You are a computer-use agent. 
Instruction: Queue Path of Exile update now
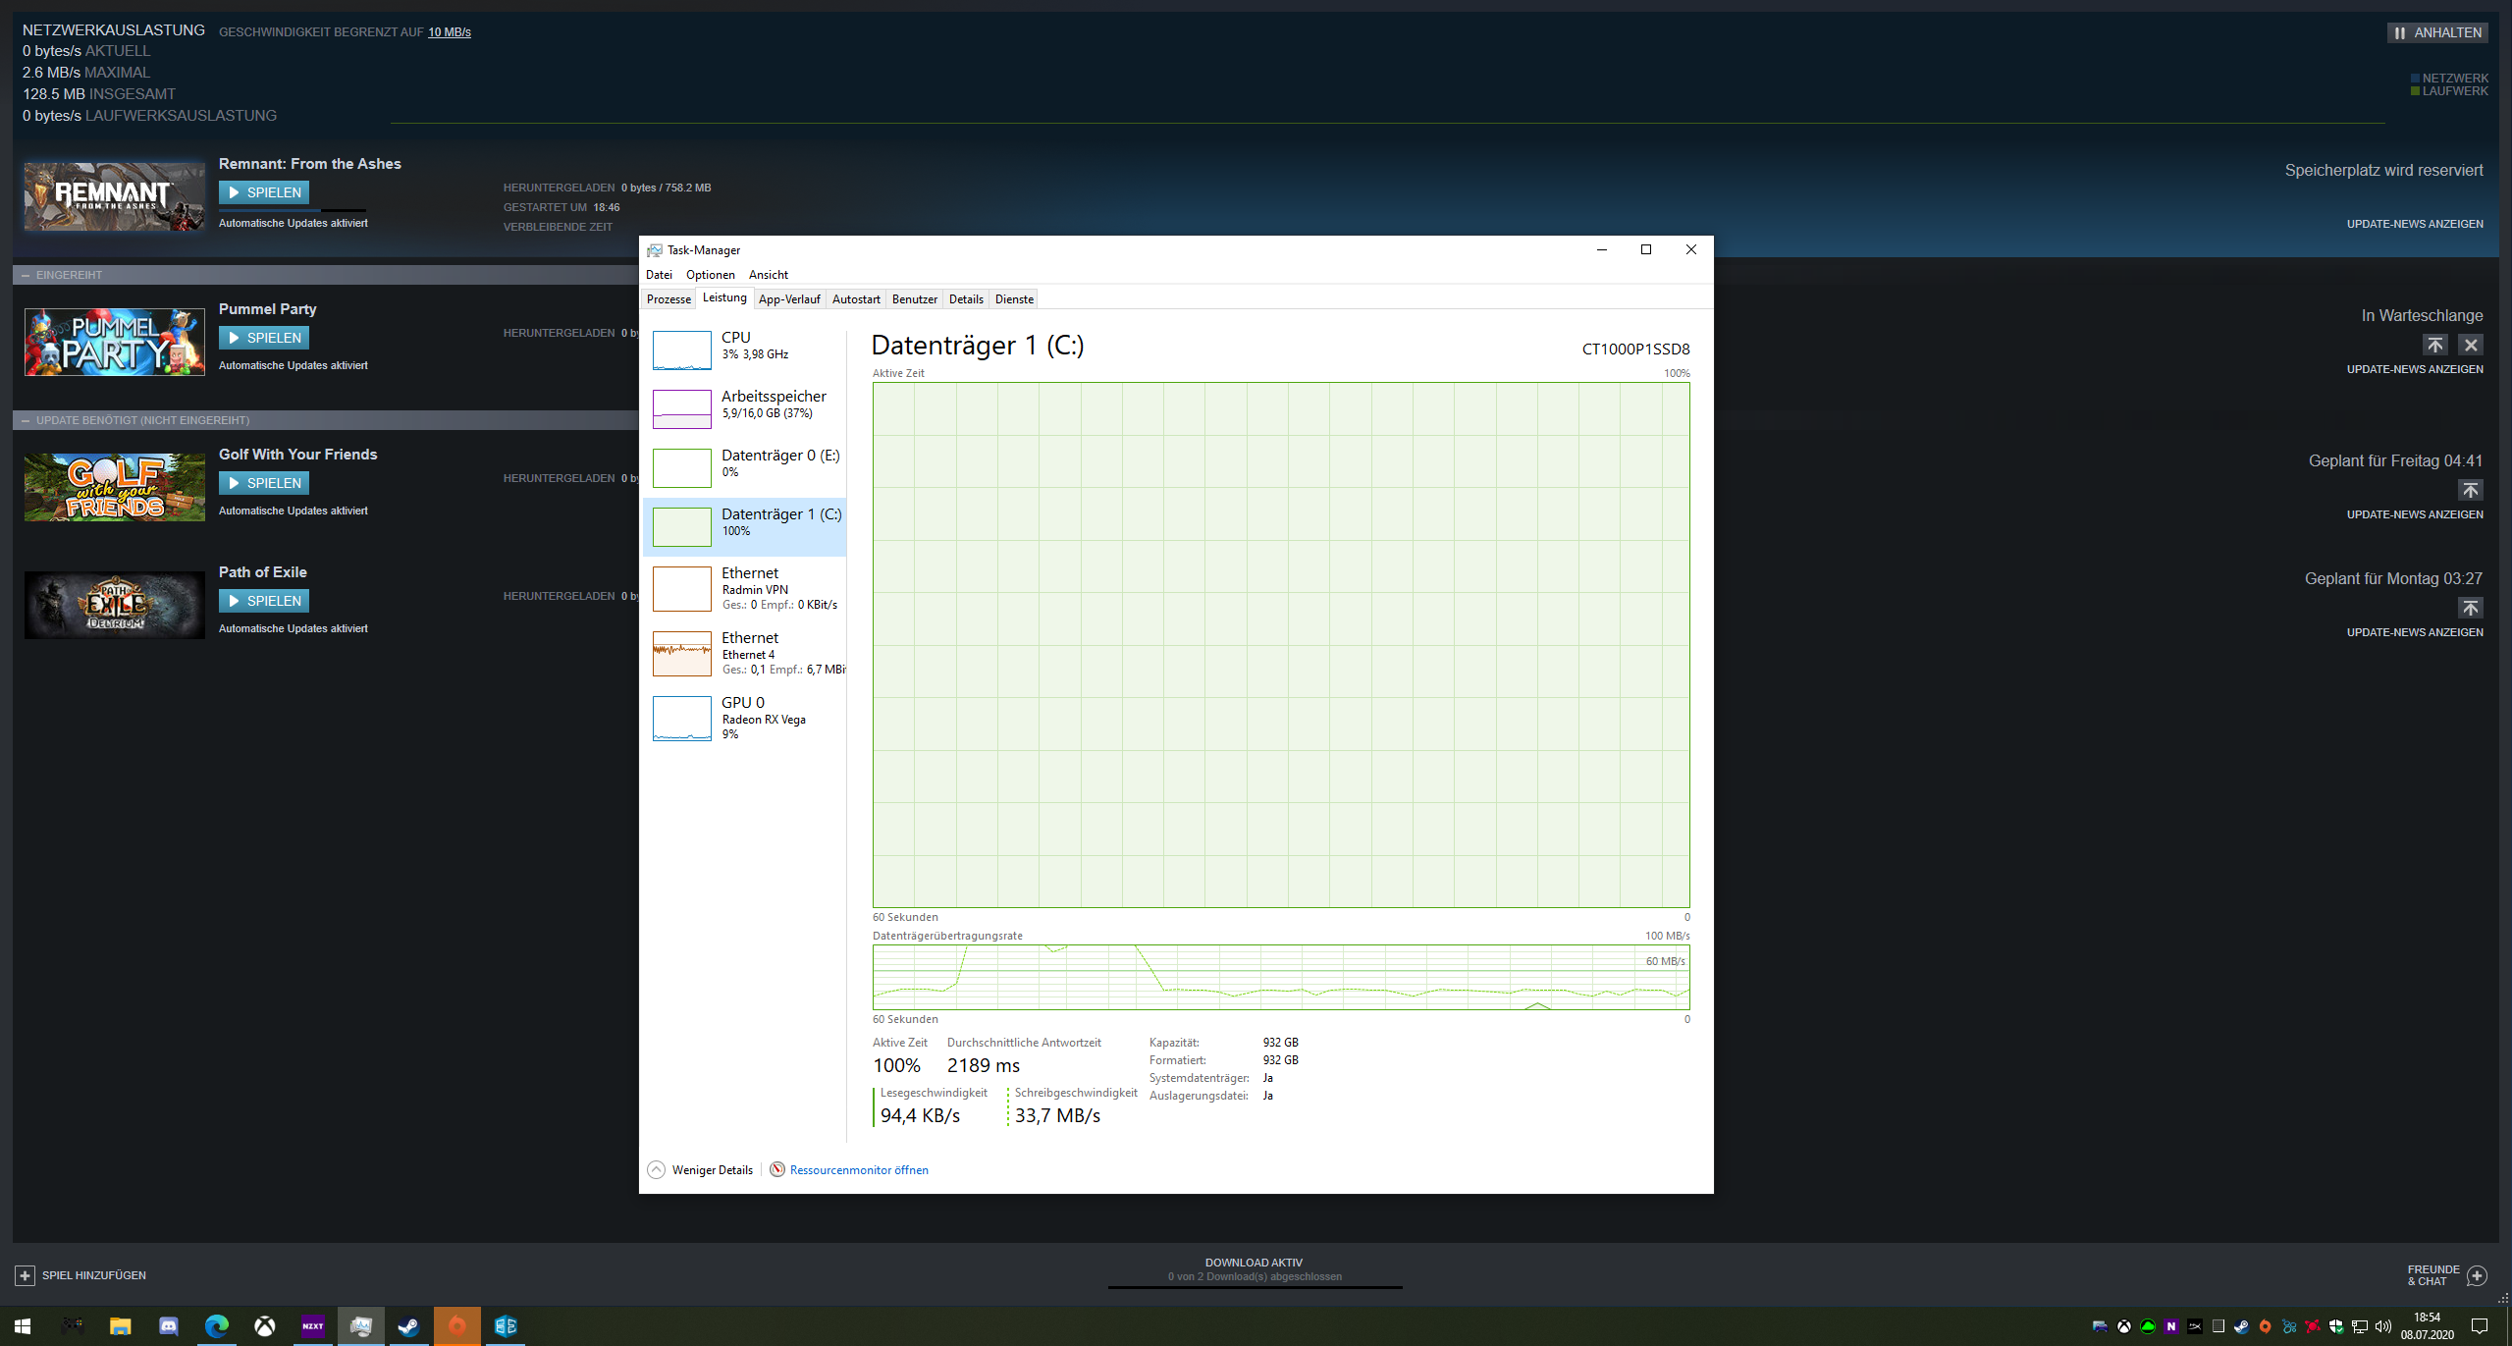coord(2470,608)
